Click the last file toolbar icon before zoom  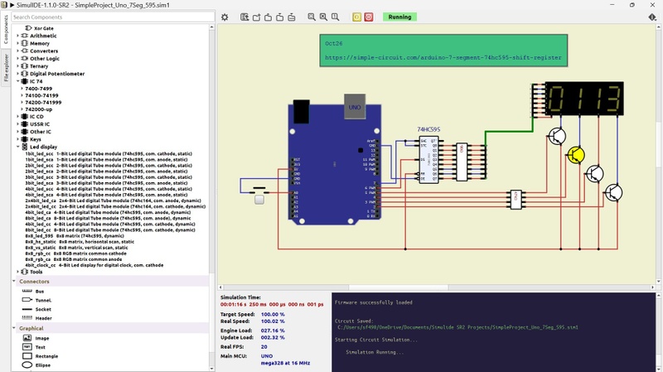click(x=292, y=17)
